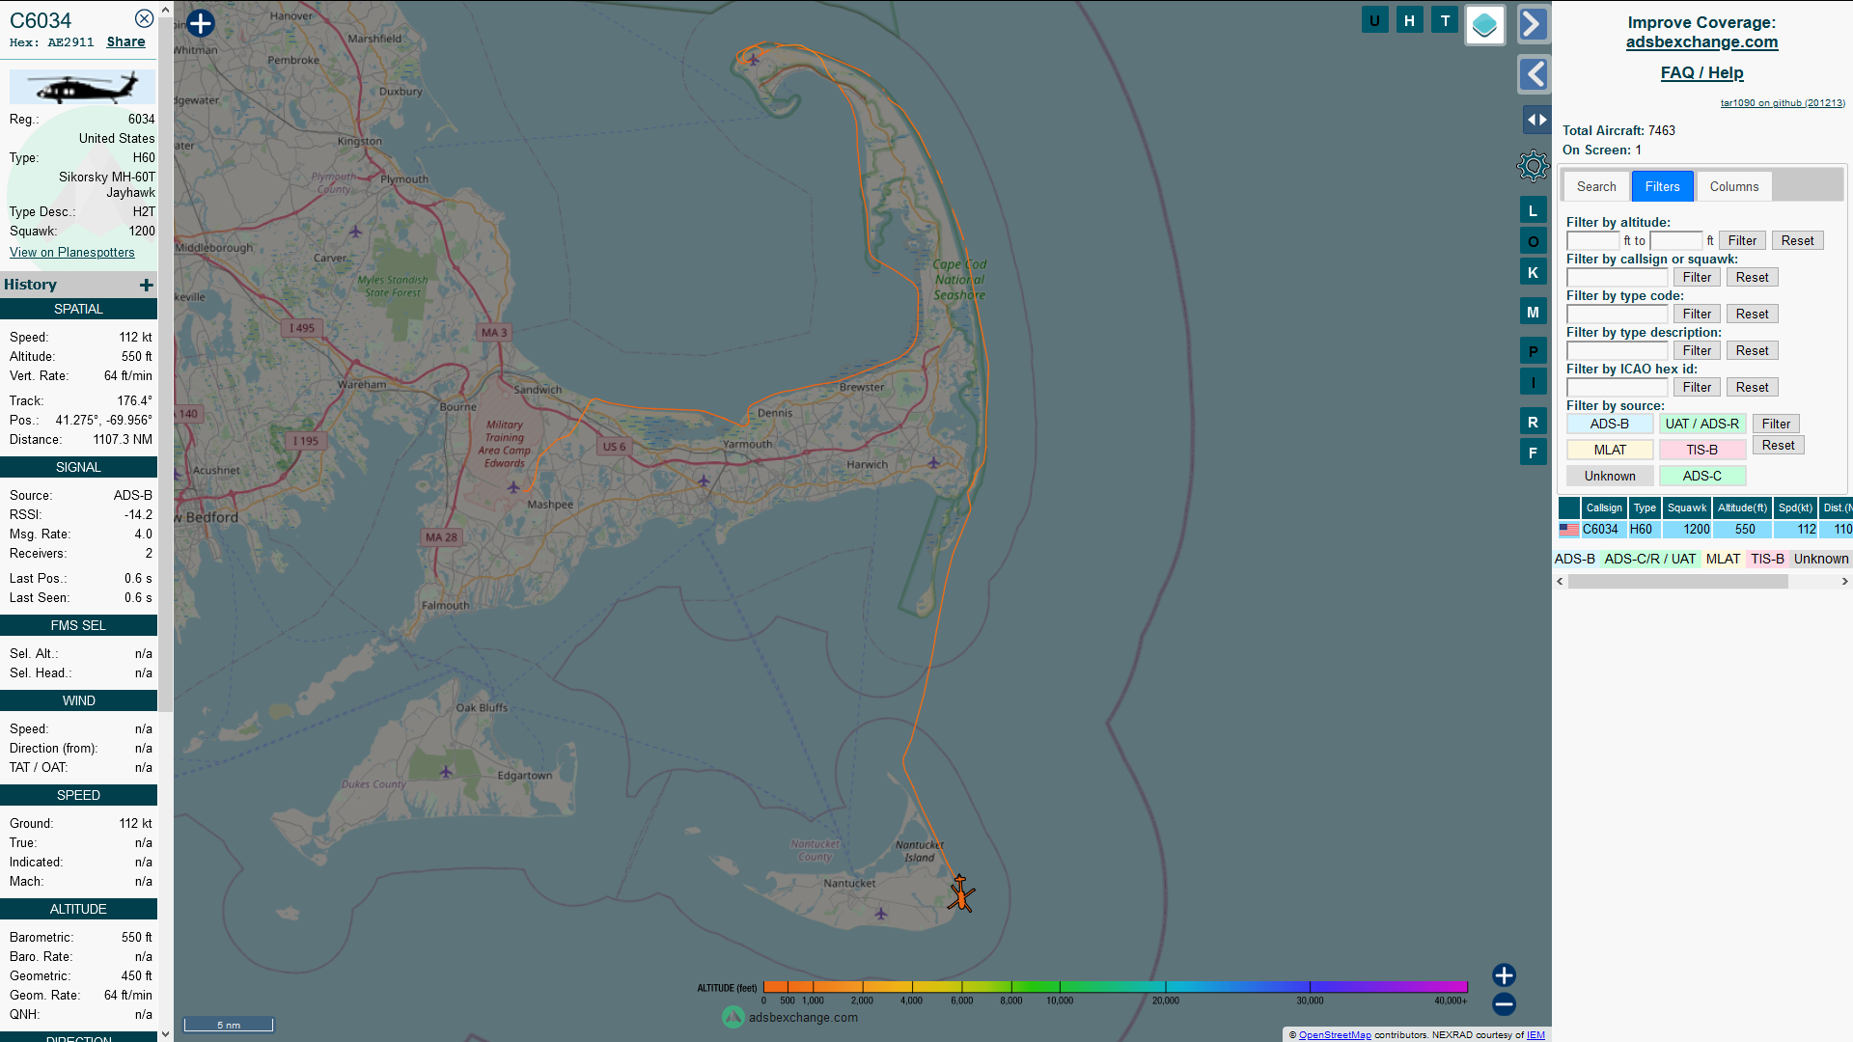Open tar1090 on github link

click(1783, 102)
